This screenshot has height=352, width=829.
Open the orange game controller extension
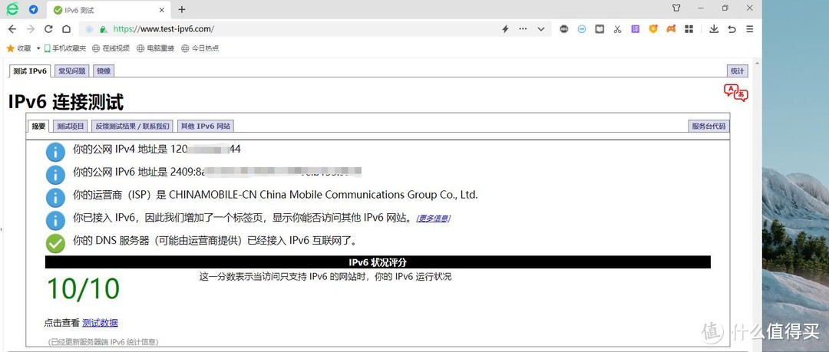tap(671, 29)
